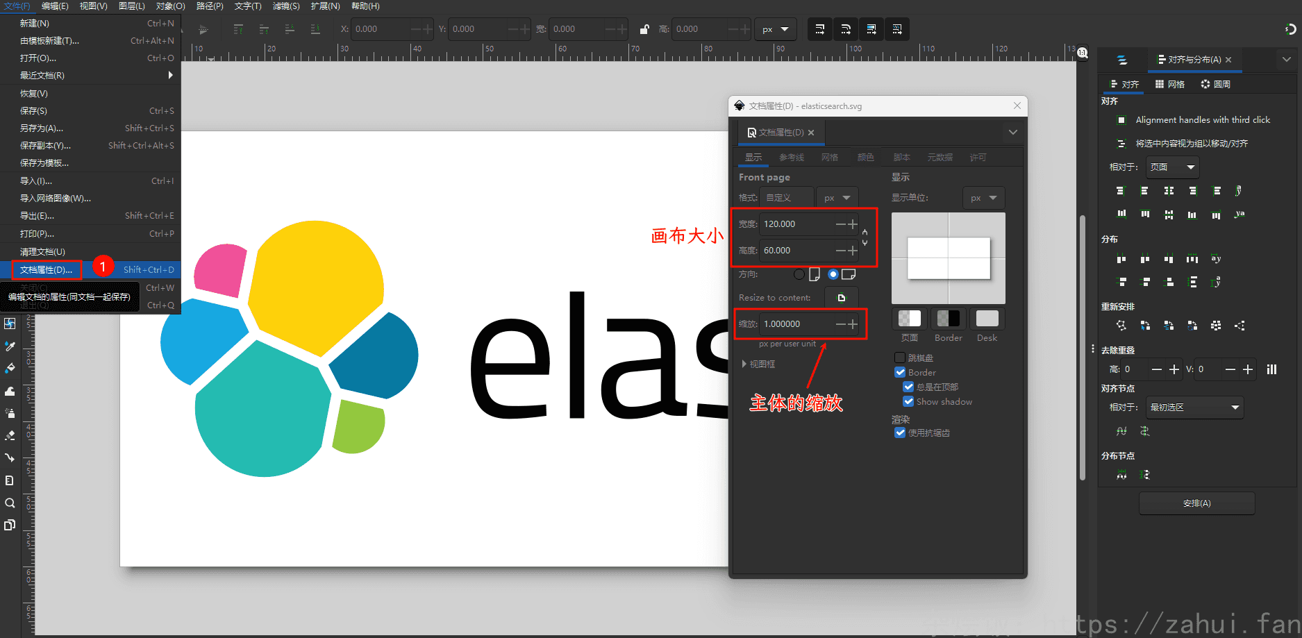Open the 显示单位 px unit dropdown
This screenshot has height=638, width=1302.
click(983, 198)
